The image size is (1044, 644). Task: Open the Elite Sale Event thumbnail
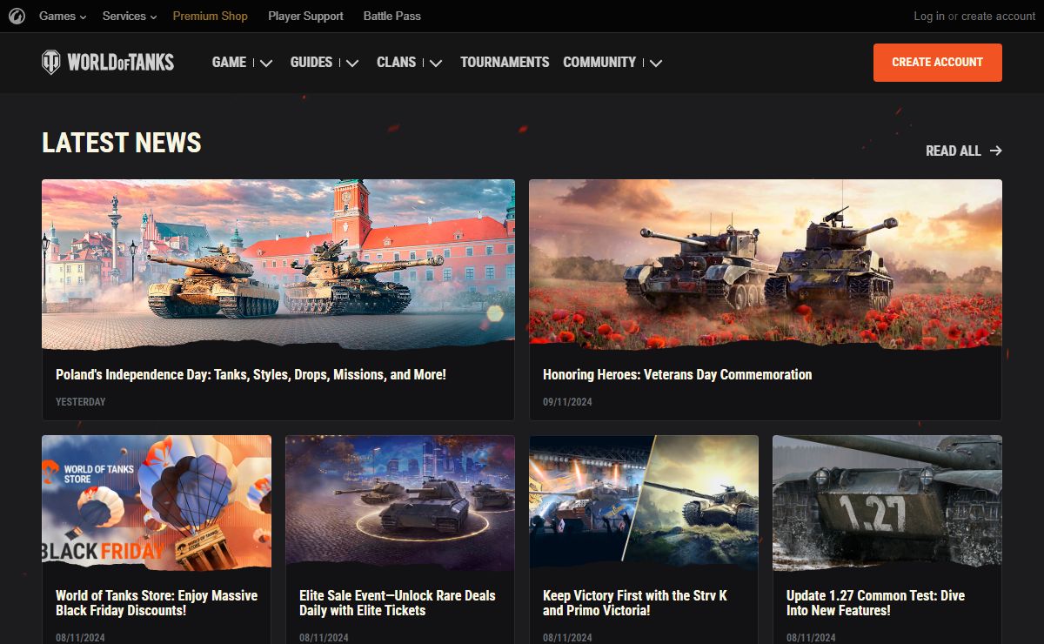[x=400, y=502]
